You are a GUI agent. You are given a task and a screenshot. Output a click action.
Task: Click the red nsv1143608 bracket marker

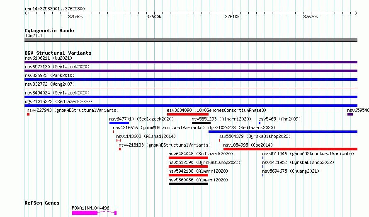point(119,140)
